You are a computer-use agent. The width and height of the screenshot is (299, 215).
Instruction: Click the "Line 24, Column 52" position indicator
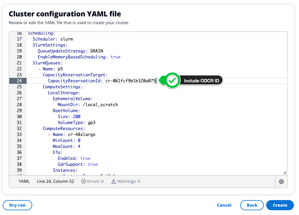coord(55,181)
